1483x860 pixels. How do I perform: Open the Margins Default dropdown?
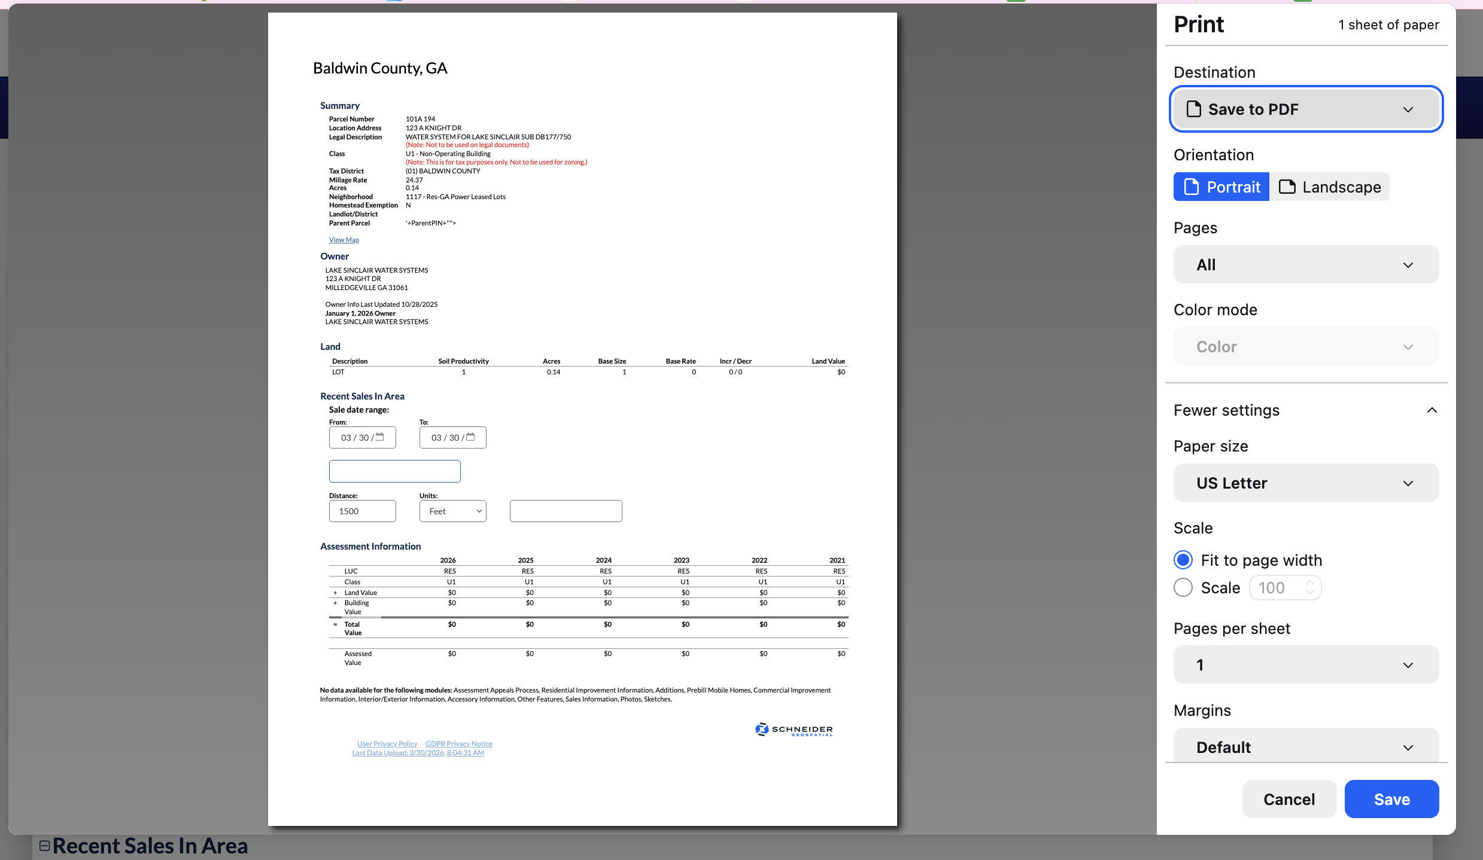(x=1306, y=747)
